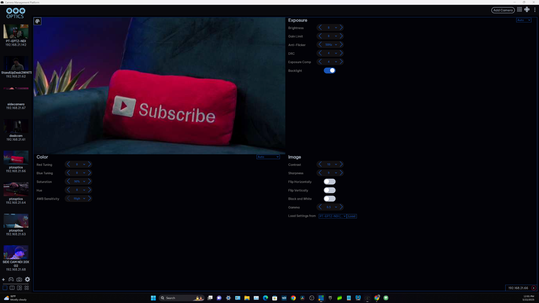Close the 192.168.21.66 camera tab
Image resolution: width=539 pixels, height=303 pixels.
534,288
